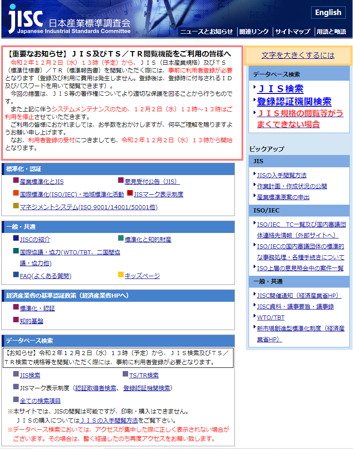Open 国際協議・協力(WTO/TBT、二国間協議・協力他) link
Viewport: 353px width, 449px height.
click(x=70, y=258)
